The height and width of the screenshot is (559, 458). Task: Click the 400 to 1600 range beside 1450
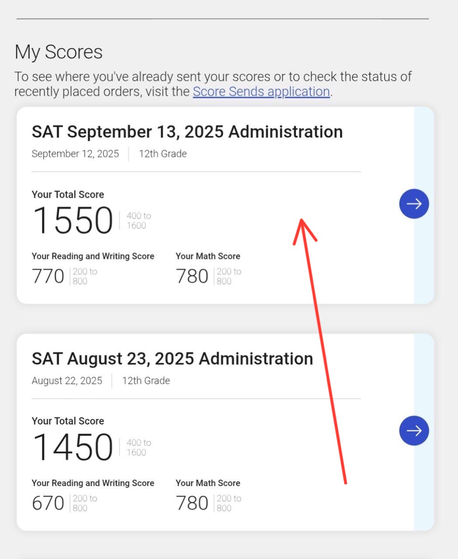click(138, 447)
